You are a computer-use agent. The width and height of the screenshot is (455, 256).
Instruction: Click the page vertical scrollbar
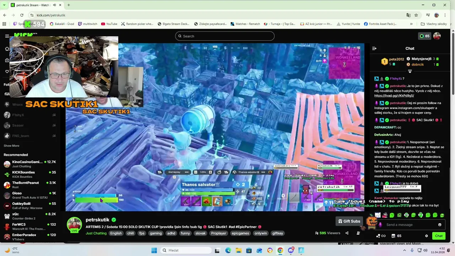point(453,64)
